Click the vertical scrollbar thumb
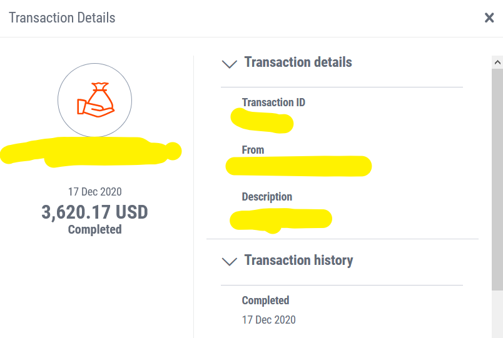 [497, 179]
